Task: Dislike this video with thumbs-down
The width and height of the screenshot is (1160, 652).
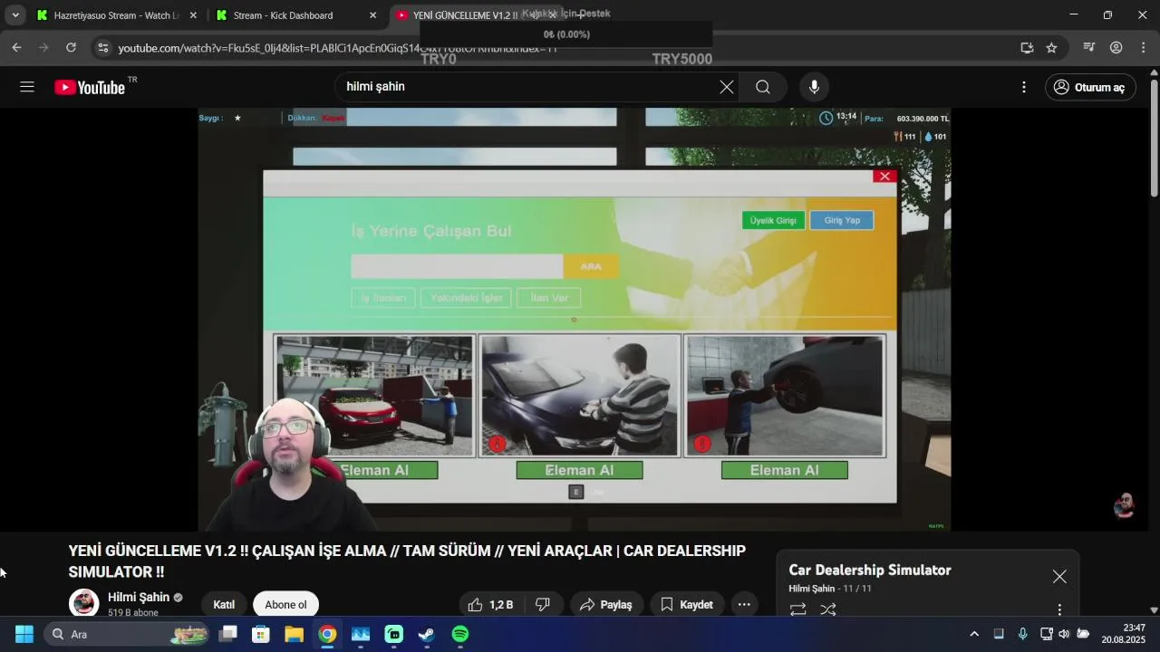Action: 543,605
